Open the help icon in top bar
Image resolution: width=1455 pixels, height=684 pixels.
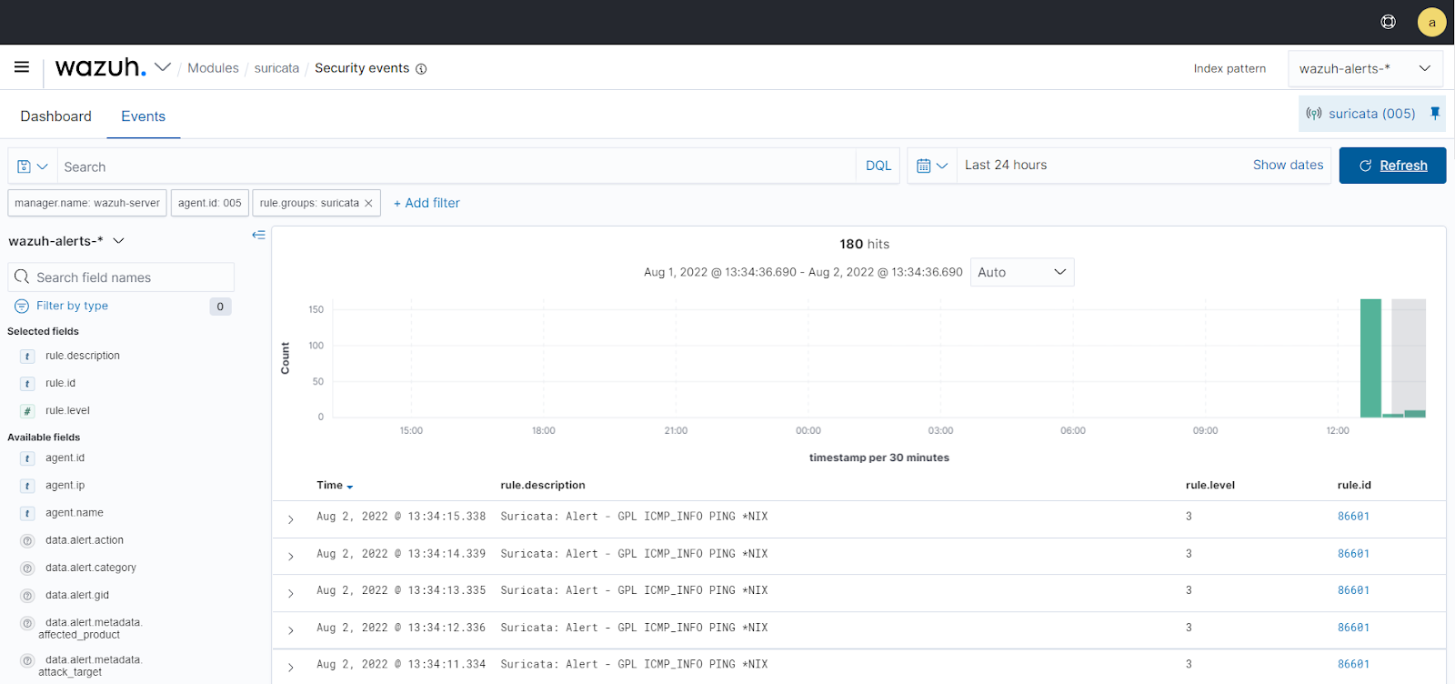click(1388, 22)
